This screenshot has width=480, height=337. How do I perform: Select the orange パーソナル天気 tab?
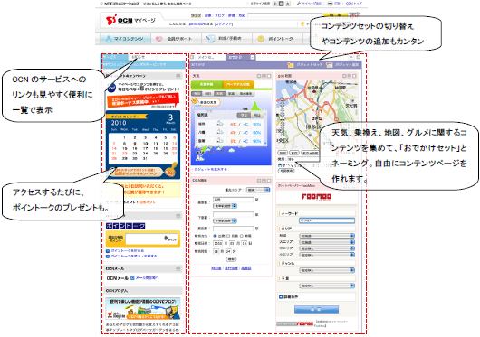[x=238, y=84]
